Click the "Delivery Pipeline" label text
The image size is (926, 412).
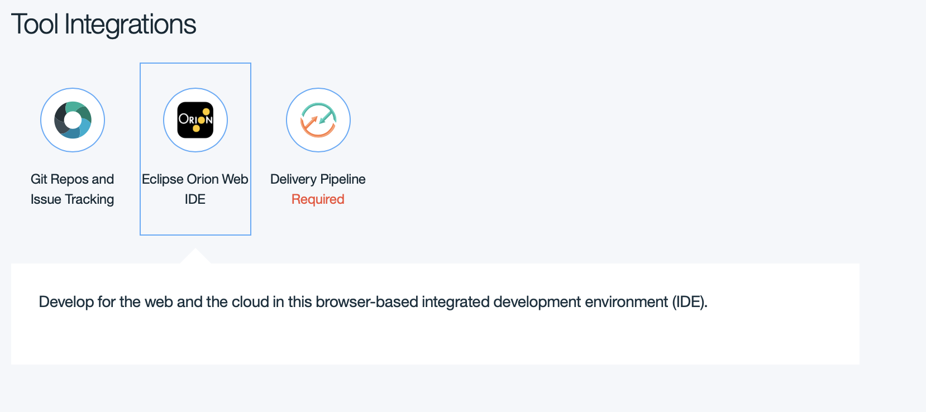(318, 179)
